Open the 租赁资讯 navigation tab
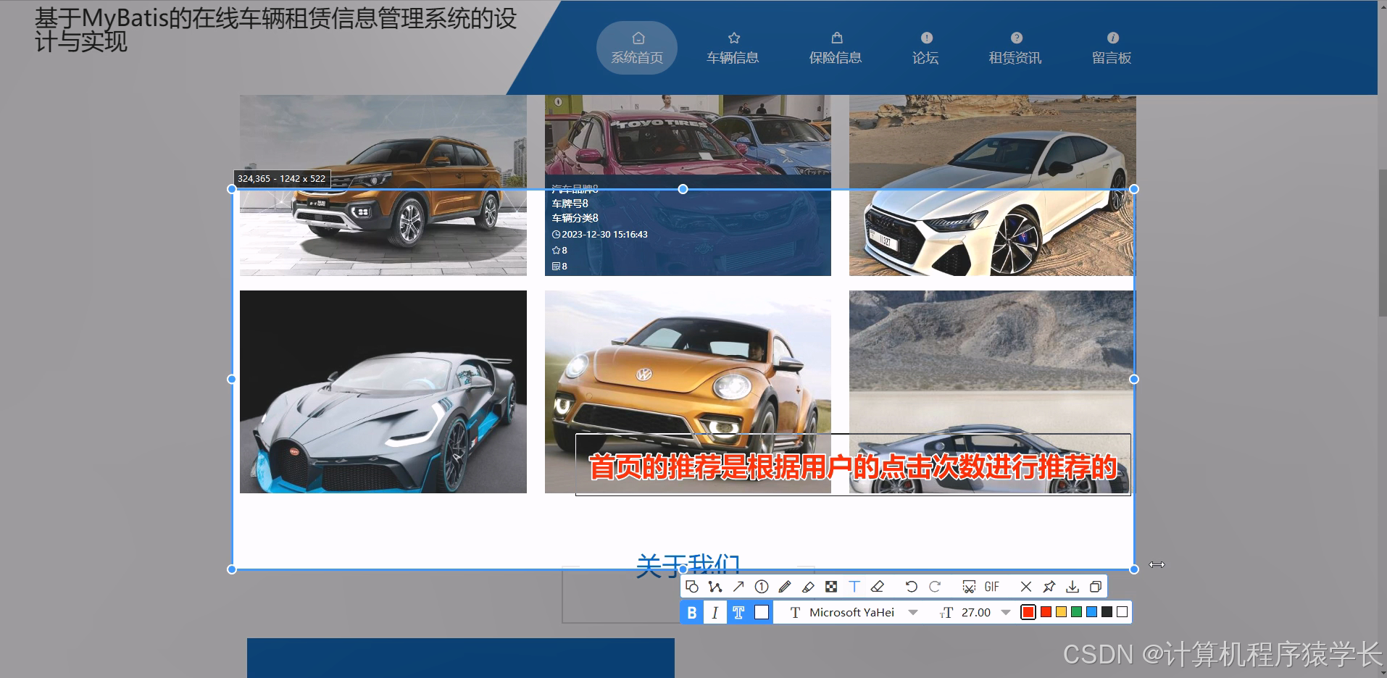Image resolution: width=1387 pixels, height=678 pixels. click(x=1015, y=48)
